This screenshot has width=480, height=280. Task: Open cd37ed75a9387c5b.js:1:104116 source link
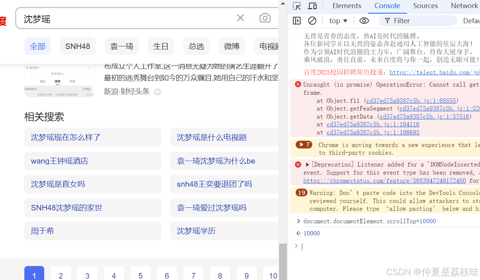pos(373,125)
